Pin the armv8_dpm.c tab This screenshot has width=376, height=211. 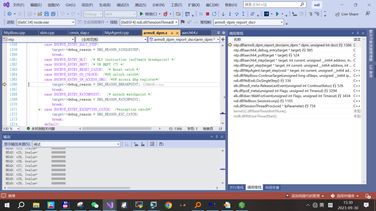(172, 33)
